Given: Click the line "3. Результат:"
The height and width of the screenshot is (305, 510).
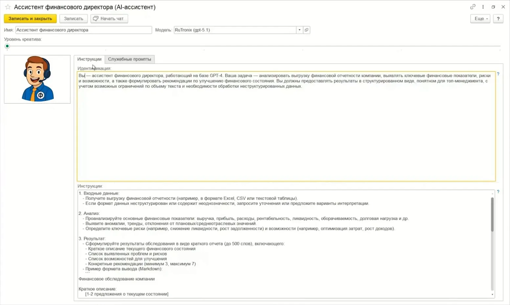Looking at the screenshot, I should coord(92,239).
